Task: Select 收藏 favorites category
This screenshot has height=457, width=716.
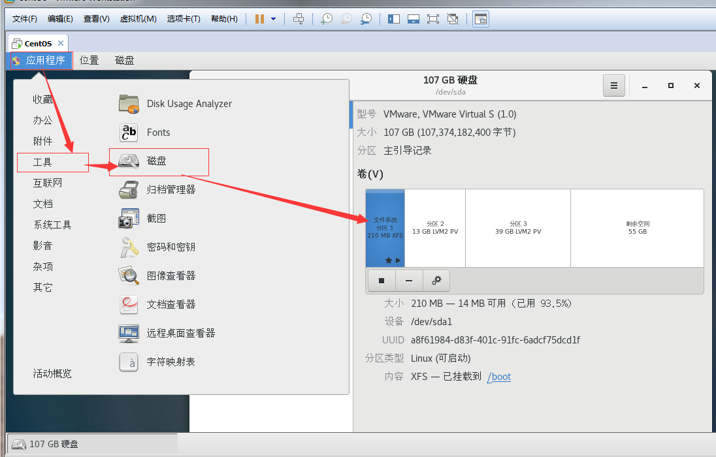Action: (42, 99)
